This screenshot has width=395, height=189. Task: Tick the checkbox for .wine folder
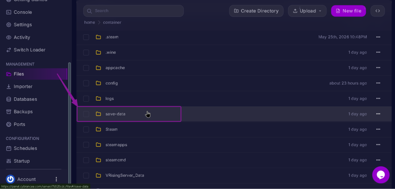point(86,52)
